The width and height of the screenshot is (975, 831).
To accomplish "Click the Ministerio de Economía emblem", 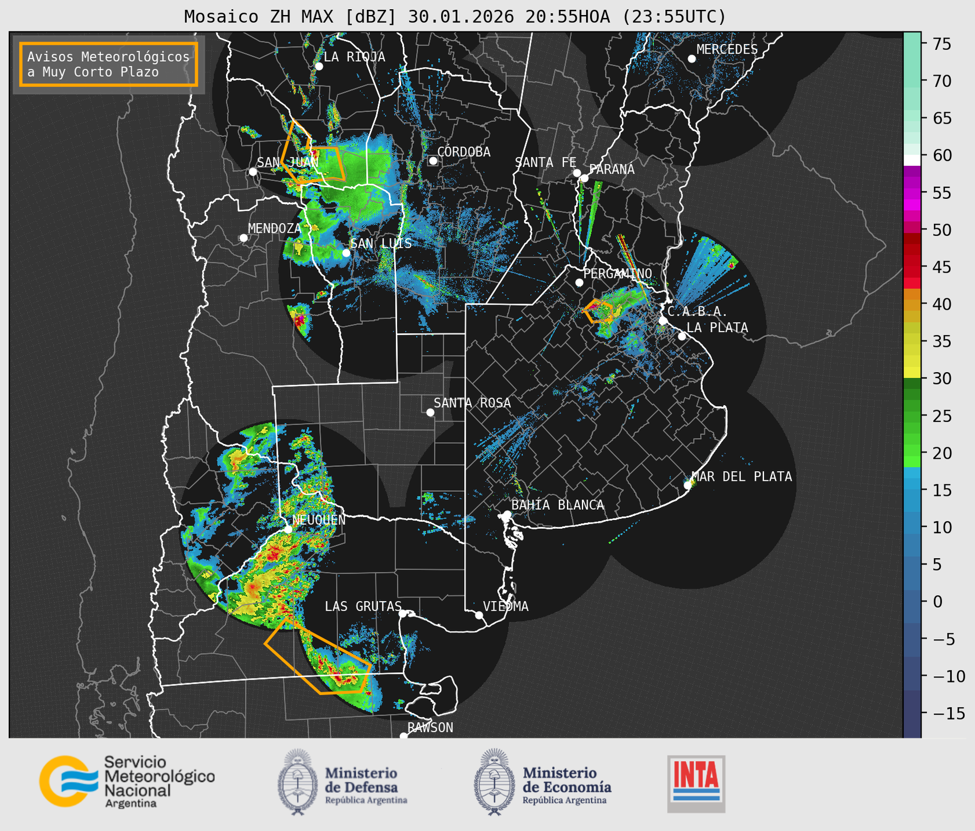I will point(494,782).
